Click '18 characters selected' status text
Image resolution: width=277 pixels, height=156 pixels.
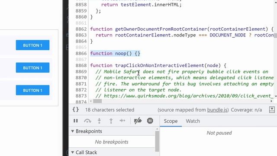click(x=110, y=110)
